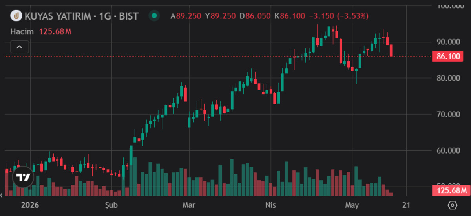Click the Şub time axis label
Viewport: 471px width, 216px height.
[111, 205]
